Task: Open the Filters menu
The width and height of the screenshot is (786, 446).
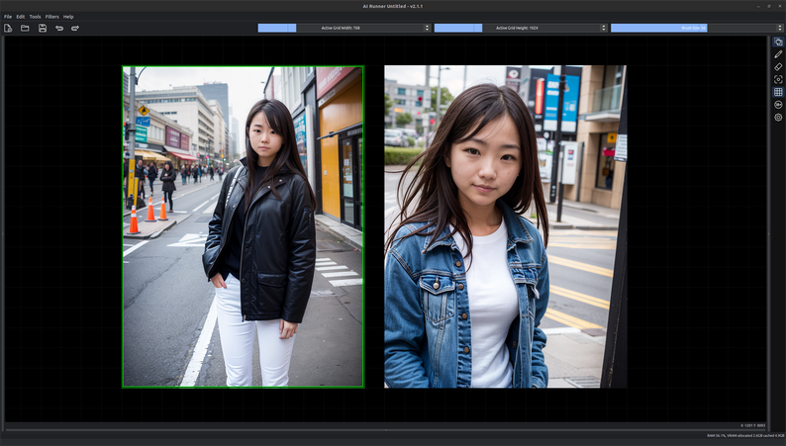Action: point(52,17)
